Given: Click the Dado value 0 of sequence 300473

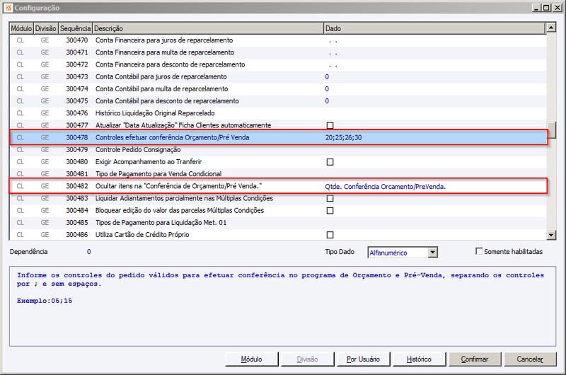Looking at the screenshot, I should pyautogui.click(x=327, y=77).
